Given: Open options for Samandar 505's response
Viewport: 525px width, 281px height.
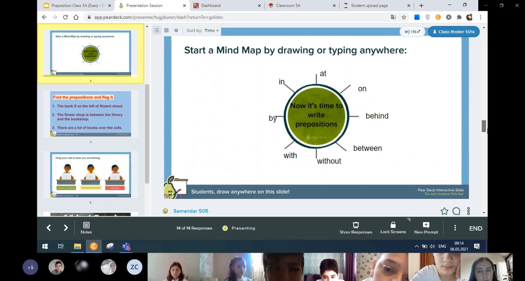Looking at the screenshot, I should (468, 211).
